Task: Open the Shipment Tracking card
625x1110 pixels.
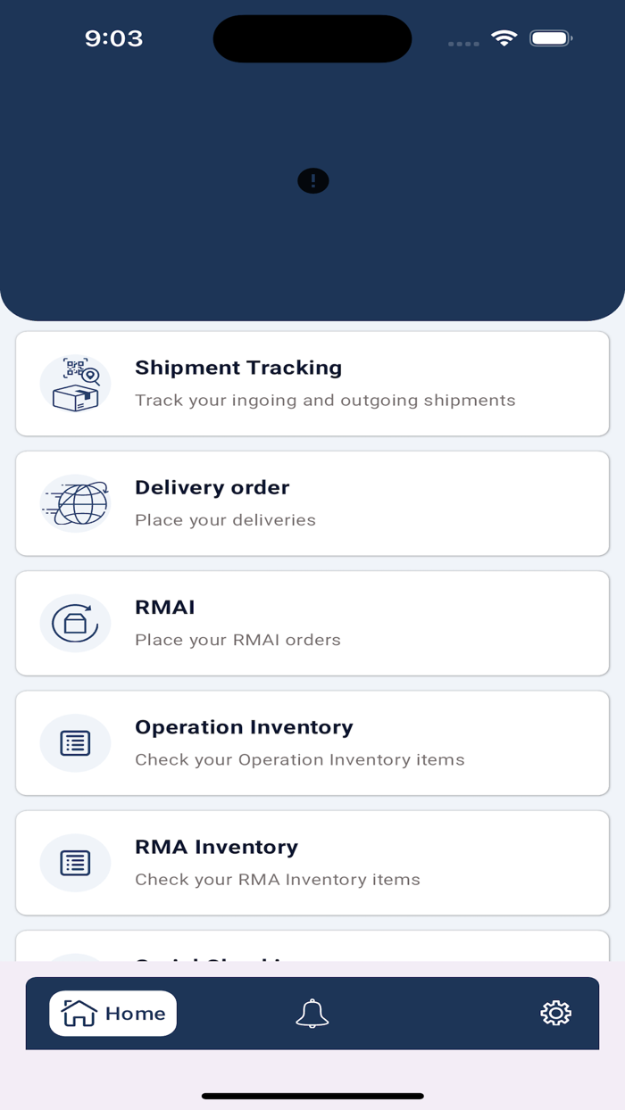Action: tap(312, 383)
